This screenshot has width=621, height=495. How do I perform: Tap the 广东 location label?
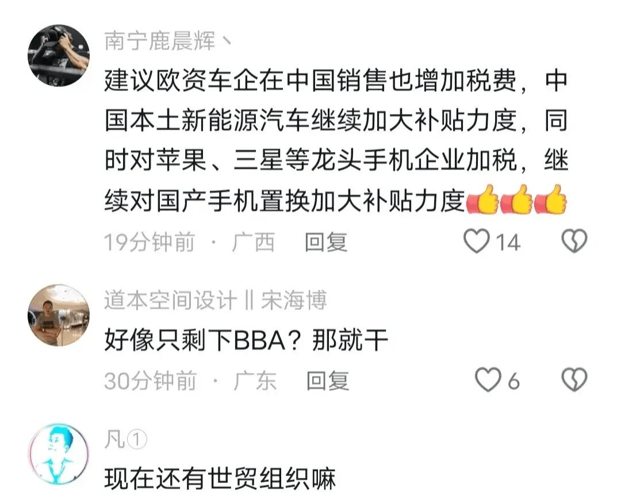point(255,381)
